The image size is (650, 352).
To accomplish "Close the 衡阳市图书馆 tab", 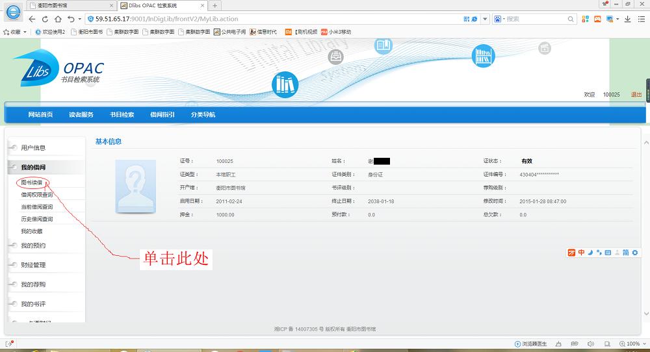I will pyautogui.click(x=111, y=5).
